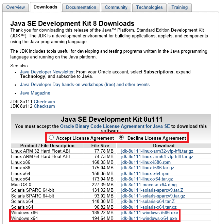Image resolution: width=222 pixels, height=224 pixels.
Task: Download jdk-8u111-linux-i586.rpm
Action: (x=146, y=162)
